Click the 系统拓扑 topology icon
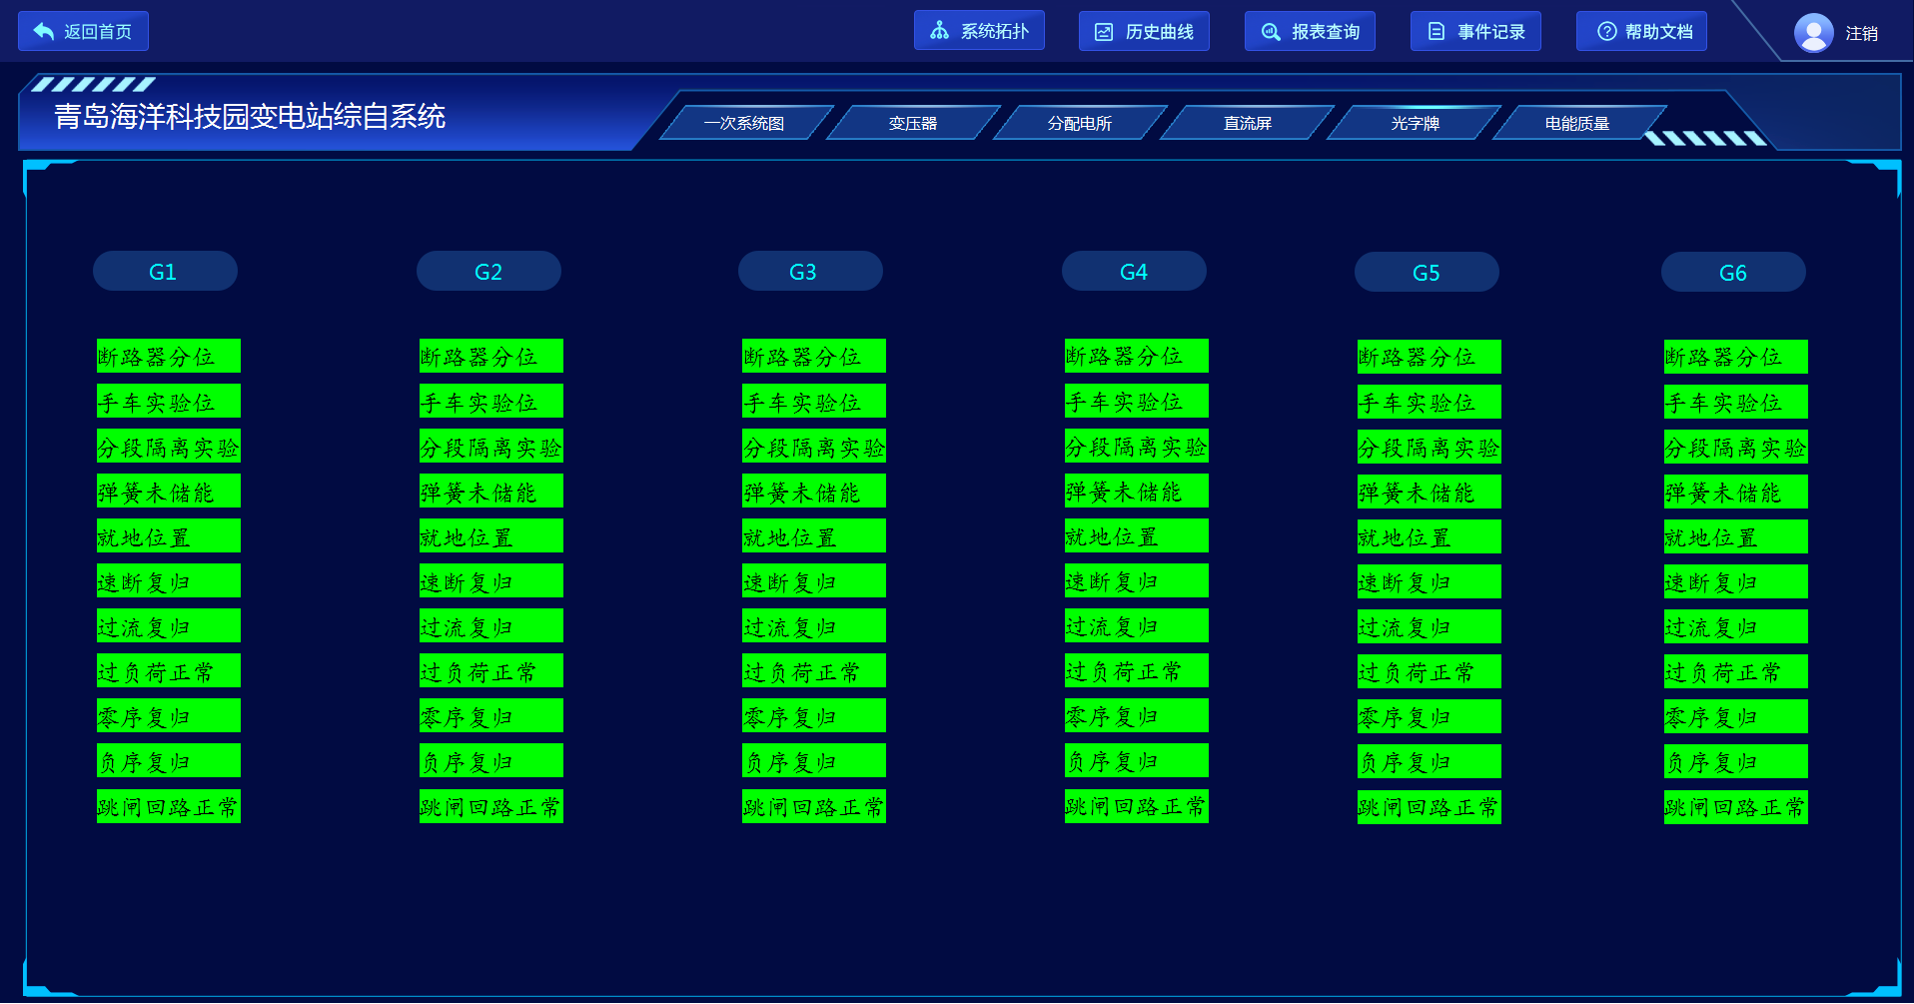The height and width of the screenshot is (1004, 1914). click(939, 31)
